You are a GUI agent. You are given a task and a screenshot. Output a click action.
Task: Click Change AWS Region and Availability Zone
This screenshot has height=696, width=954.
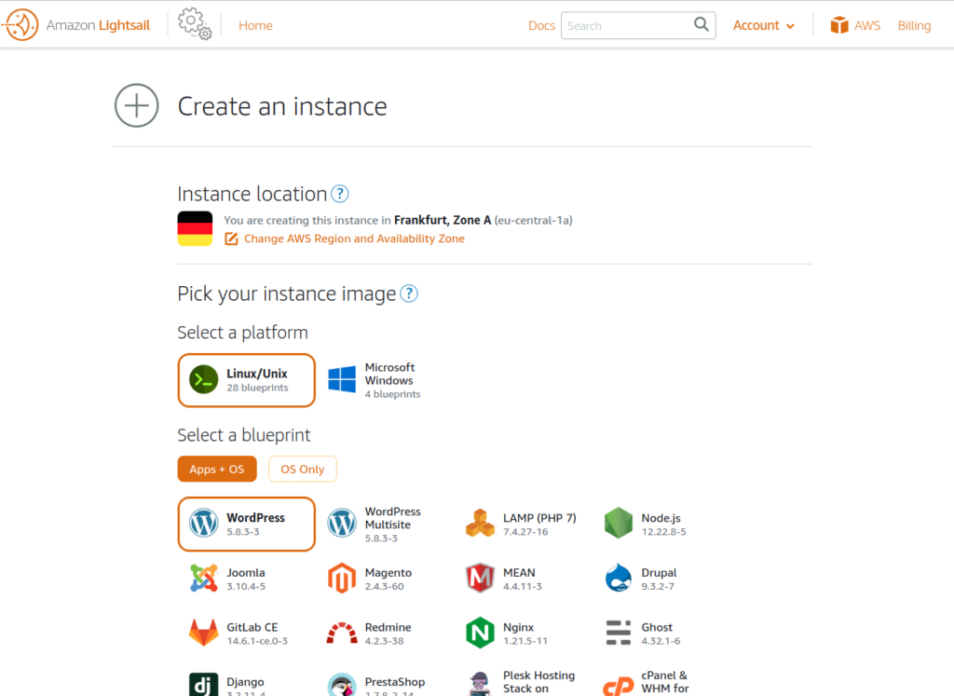(354, 239)
